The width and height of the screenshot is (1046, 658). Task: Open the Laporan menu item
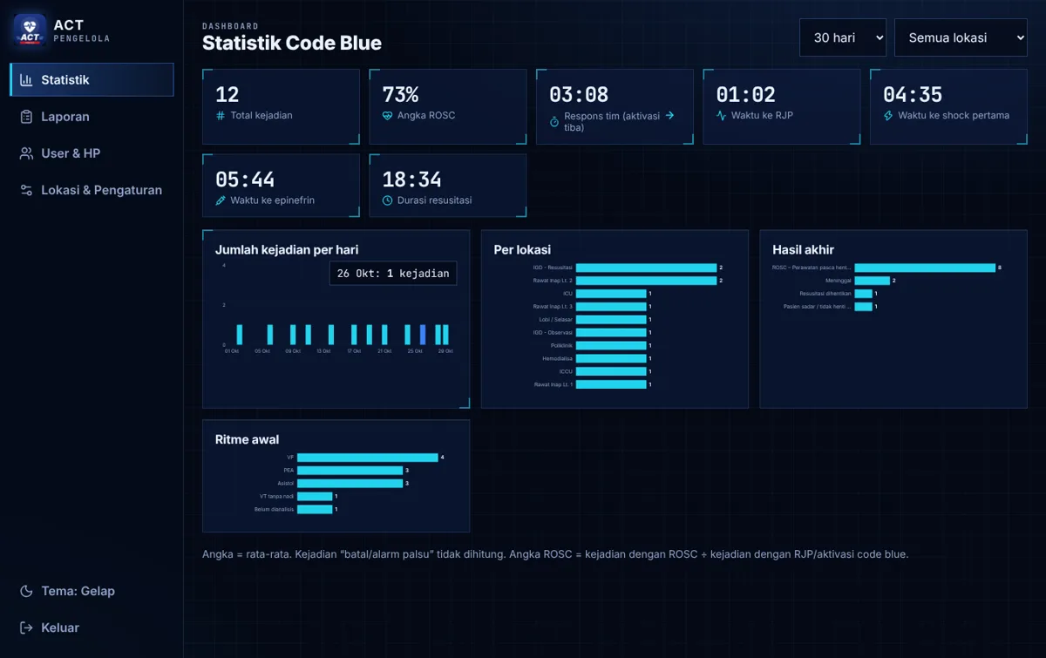coord(92,117)
